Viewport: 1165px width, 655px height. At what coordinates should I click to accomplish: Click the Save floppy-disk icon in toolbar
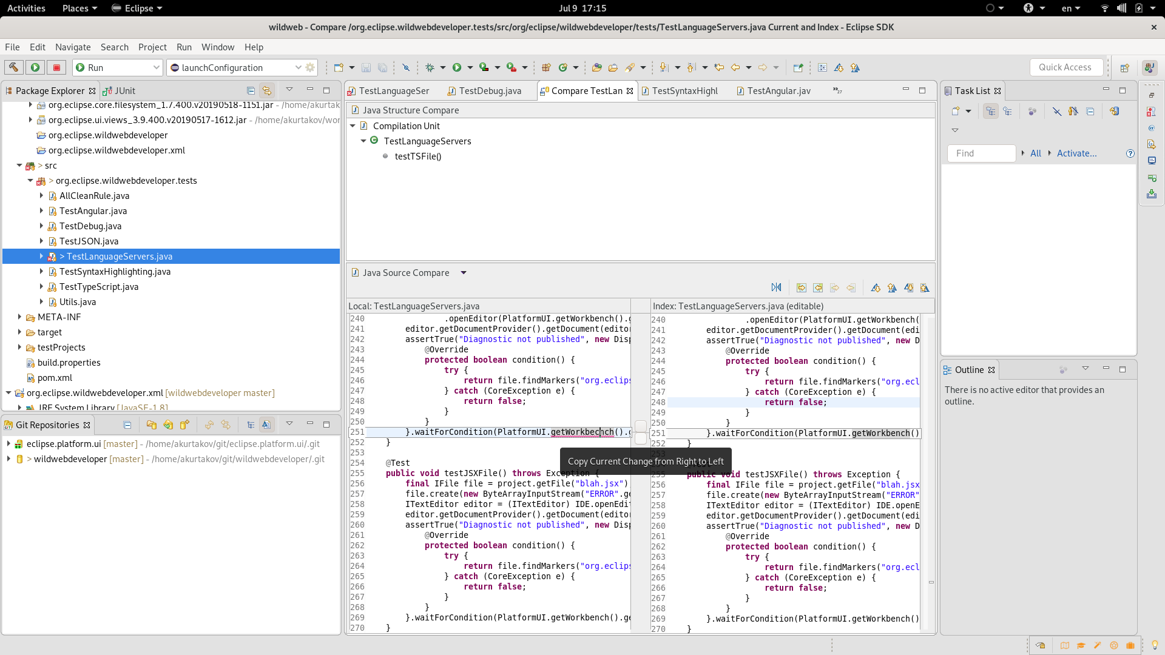pos(366,67)
